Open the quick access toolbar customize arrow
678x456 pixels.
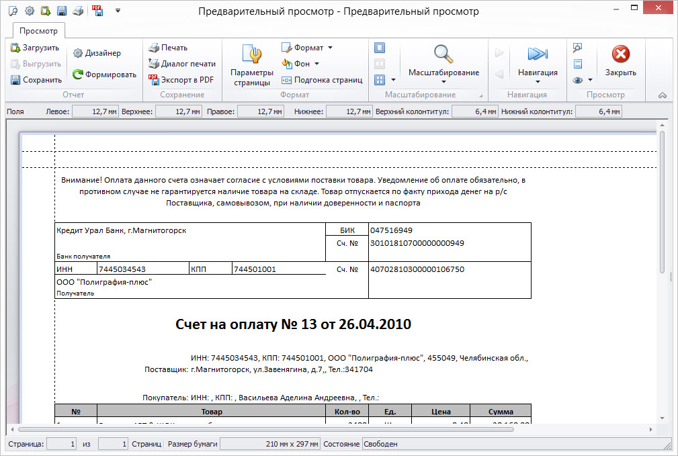[x=118, y=10]
